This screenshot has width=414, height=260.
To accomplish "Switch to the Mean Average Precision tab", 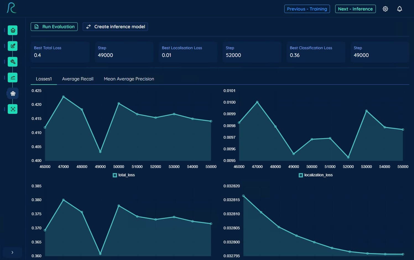I will 129,79.
